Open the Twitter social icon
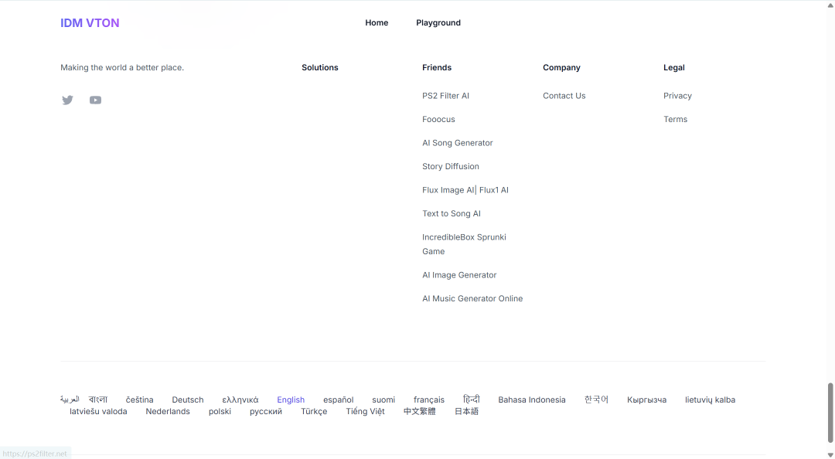 pyautogui.click(x=67, y=100)
